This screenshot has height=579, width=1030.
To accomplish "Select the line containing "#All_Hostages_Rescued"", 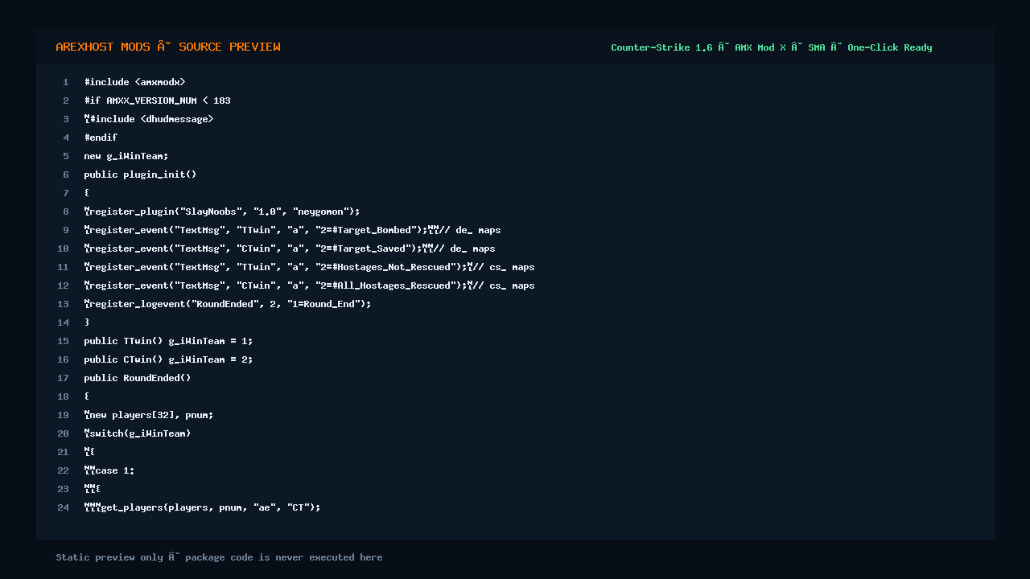I will (x=309, y=285).
